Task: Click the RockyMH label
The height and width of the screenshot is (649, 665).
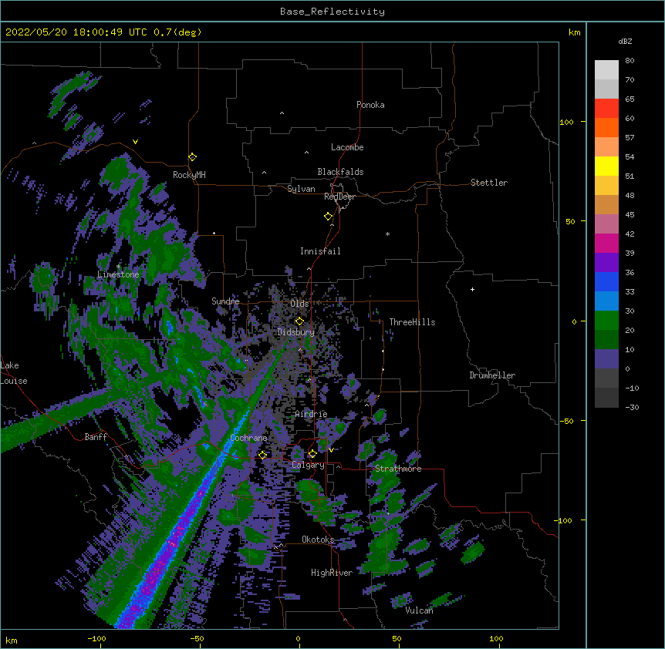Action: [189, 174]
